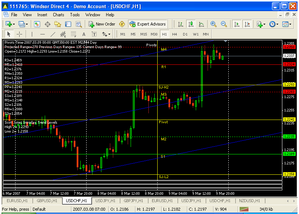Select the Crosshair tool
299x214 pixels.
pos(20,34)
